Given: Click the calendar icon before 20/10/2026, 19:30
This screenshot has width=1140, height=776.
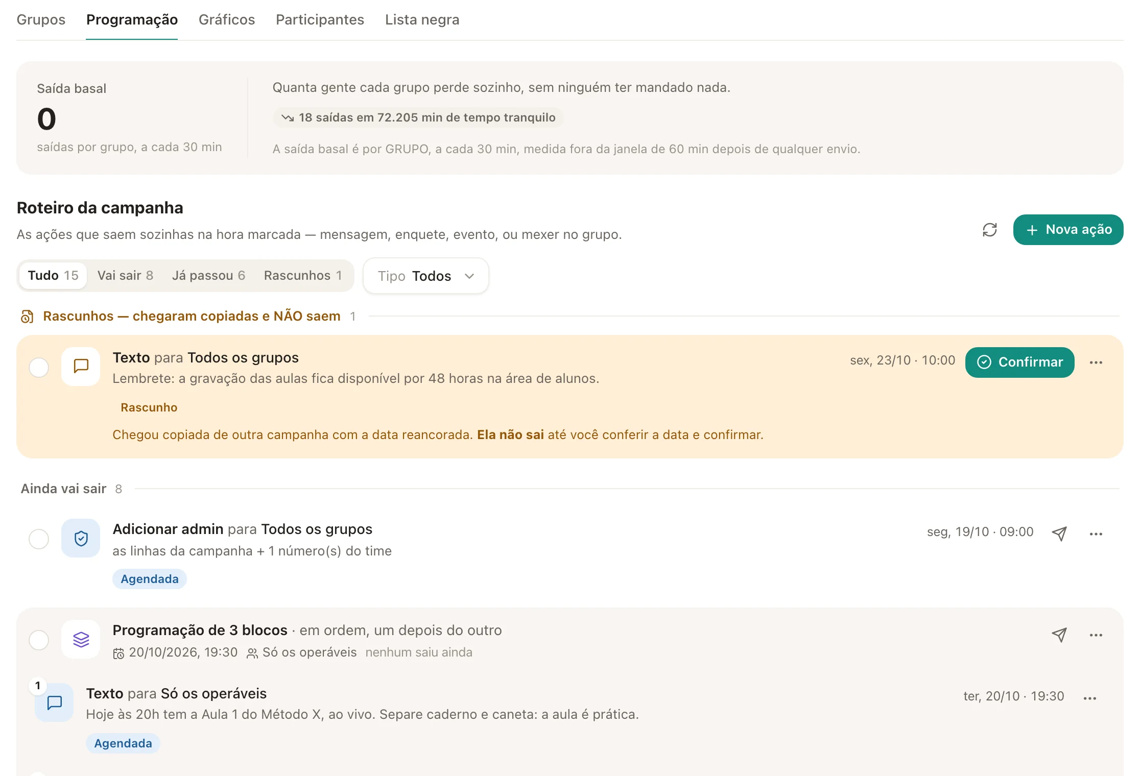Looking at the screenshot, I should (118, 653).
